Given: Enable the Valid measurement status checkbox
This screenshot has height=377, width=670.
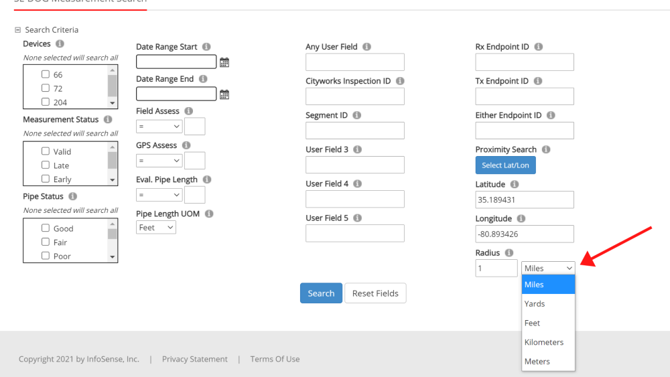Looking at the screenshot, I should click(x=46, y=151).
